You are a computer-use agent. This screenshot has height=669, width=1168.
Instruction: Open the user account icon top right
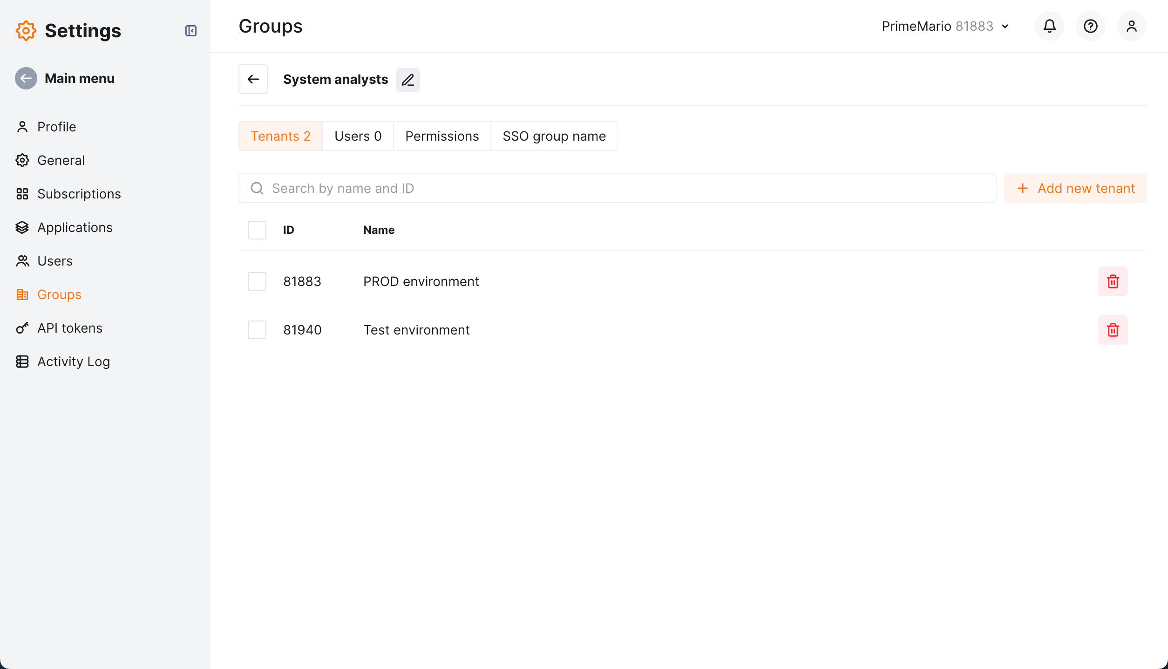(1131, 26)
